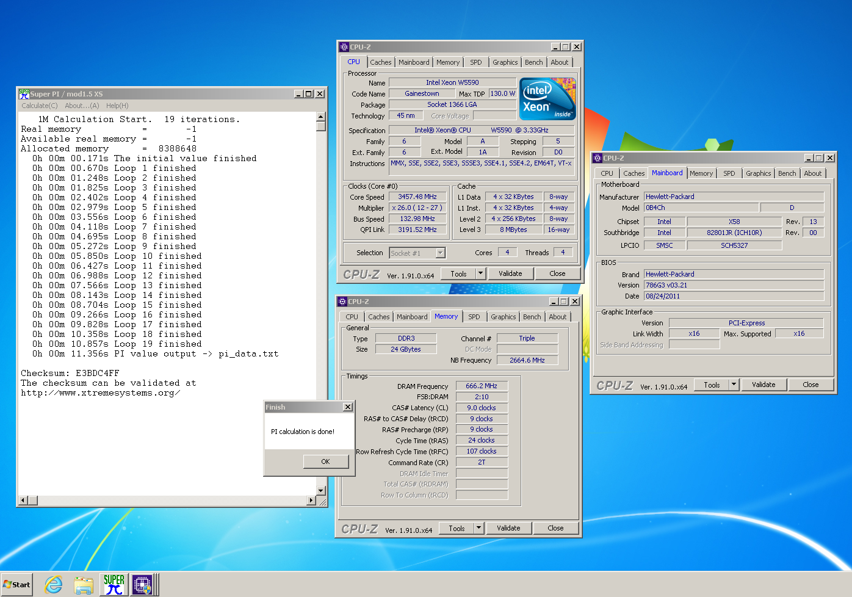Screen dimensions: 852x597
Task: Close the Super PI window
Action: [x=320, y=94]
